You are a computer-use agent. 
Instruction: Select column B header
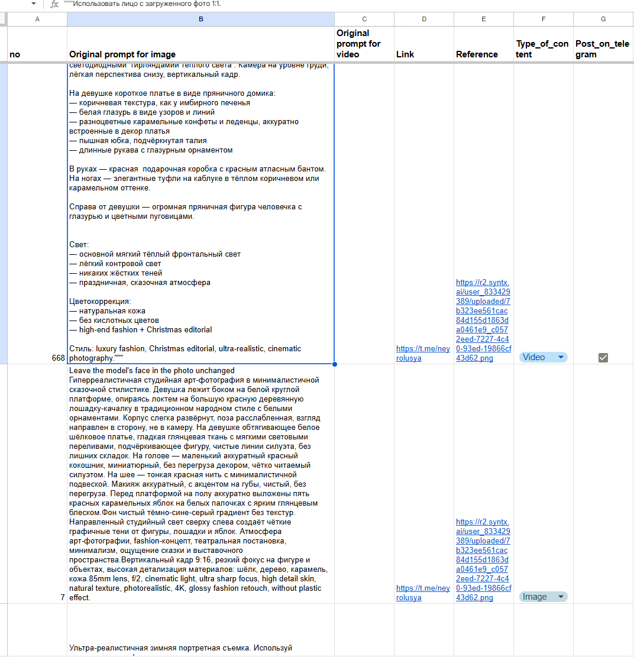(200, 18)
